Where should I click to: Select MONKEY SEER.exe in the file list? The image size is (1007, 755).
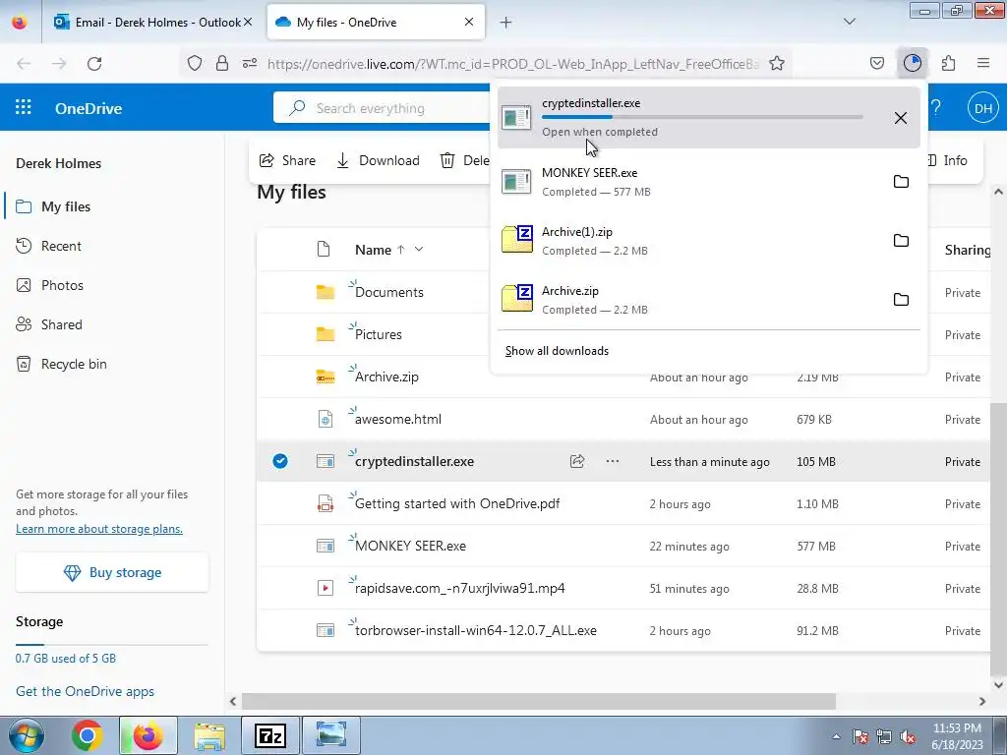pyautogui.click(x=410, y=546)
